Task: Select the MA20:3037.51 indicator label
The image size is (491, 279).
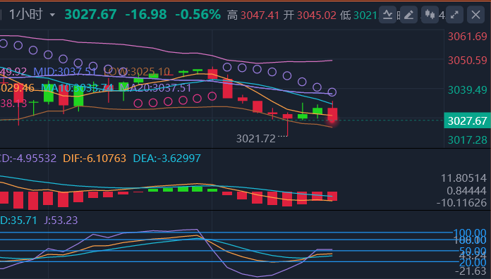Action: point(155,87)
